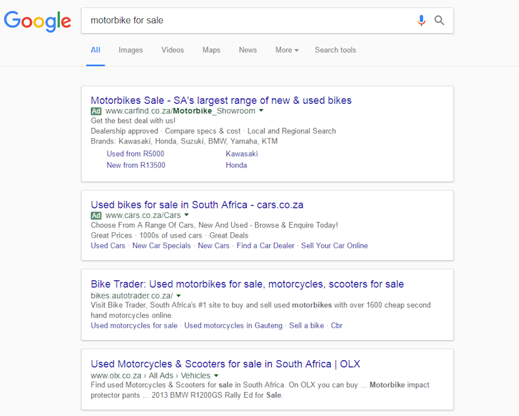Open 'Used from R5000' sitelink

136,154
